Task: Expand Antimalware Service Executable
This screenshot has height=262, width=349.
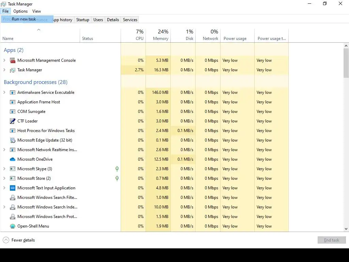Action: point(4,92)
